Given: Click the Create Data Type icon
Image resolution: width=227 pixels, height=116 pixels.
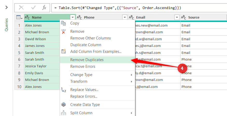Looking at the screenshot, I should [63, 105].
